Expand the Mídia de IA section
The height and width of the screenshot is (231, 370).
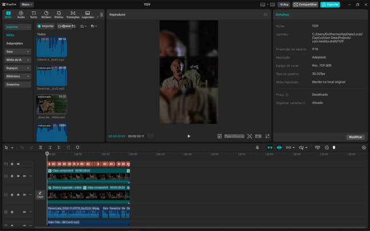[x=18, y=59]
